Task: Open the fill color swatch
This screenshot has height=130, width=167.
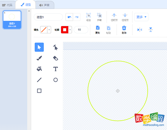Action: (44, 30)
